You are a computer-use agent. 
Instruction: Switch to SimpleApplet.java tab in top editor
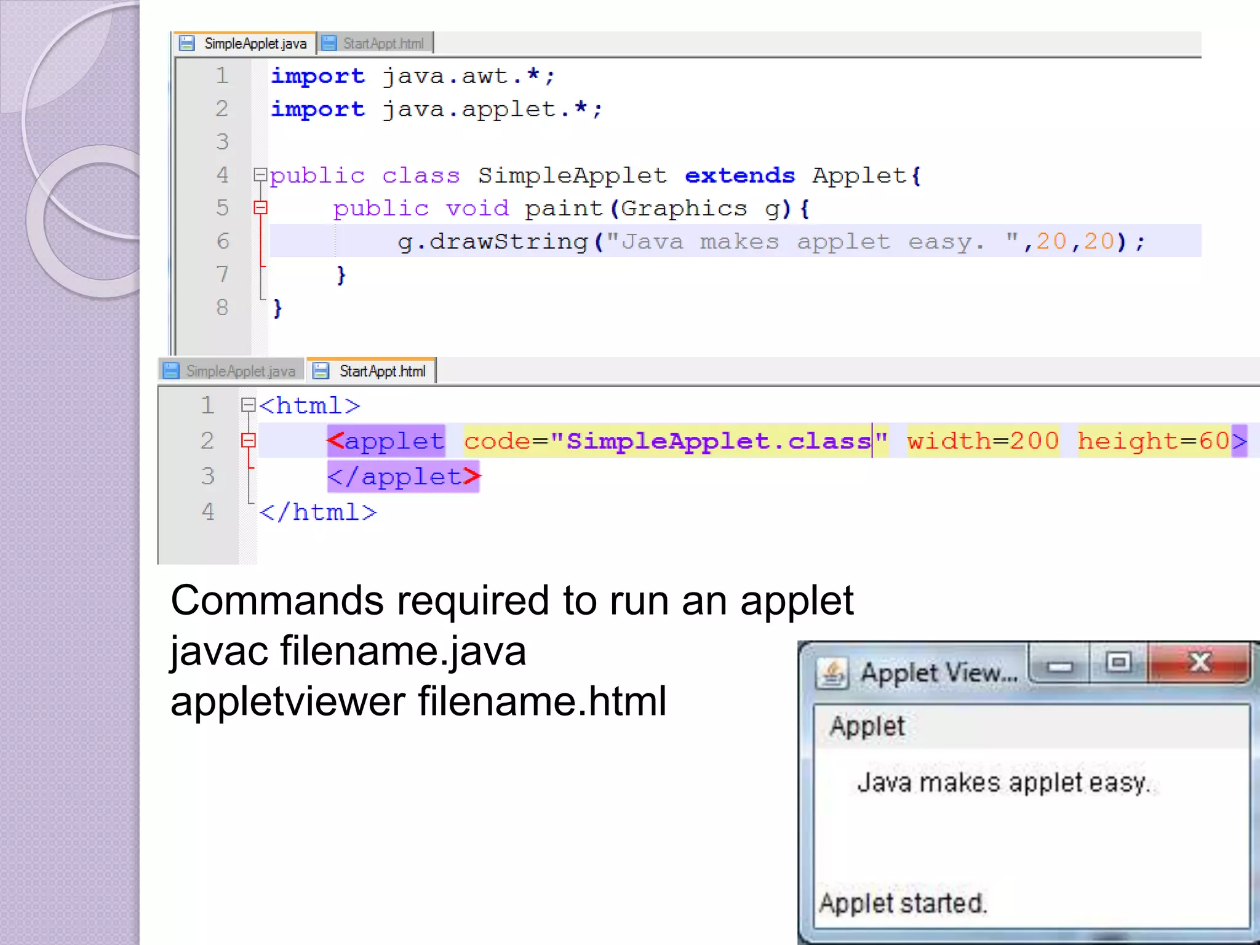coord(245,44)
